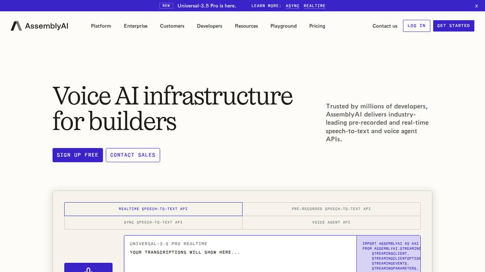Click the code sample panel
This screenshot has height=272, width=485.
click(388, 254)
